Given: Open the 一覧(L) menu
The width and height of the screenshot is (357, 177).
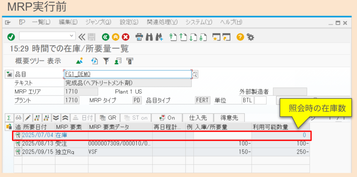Looking at the screenshot, I should pos(41,22).
